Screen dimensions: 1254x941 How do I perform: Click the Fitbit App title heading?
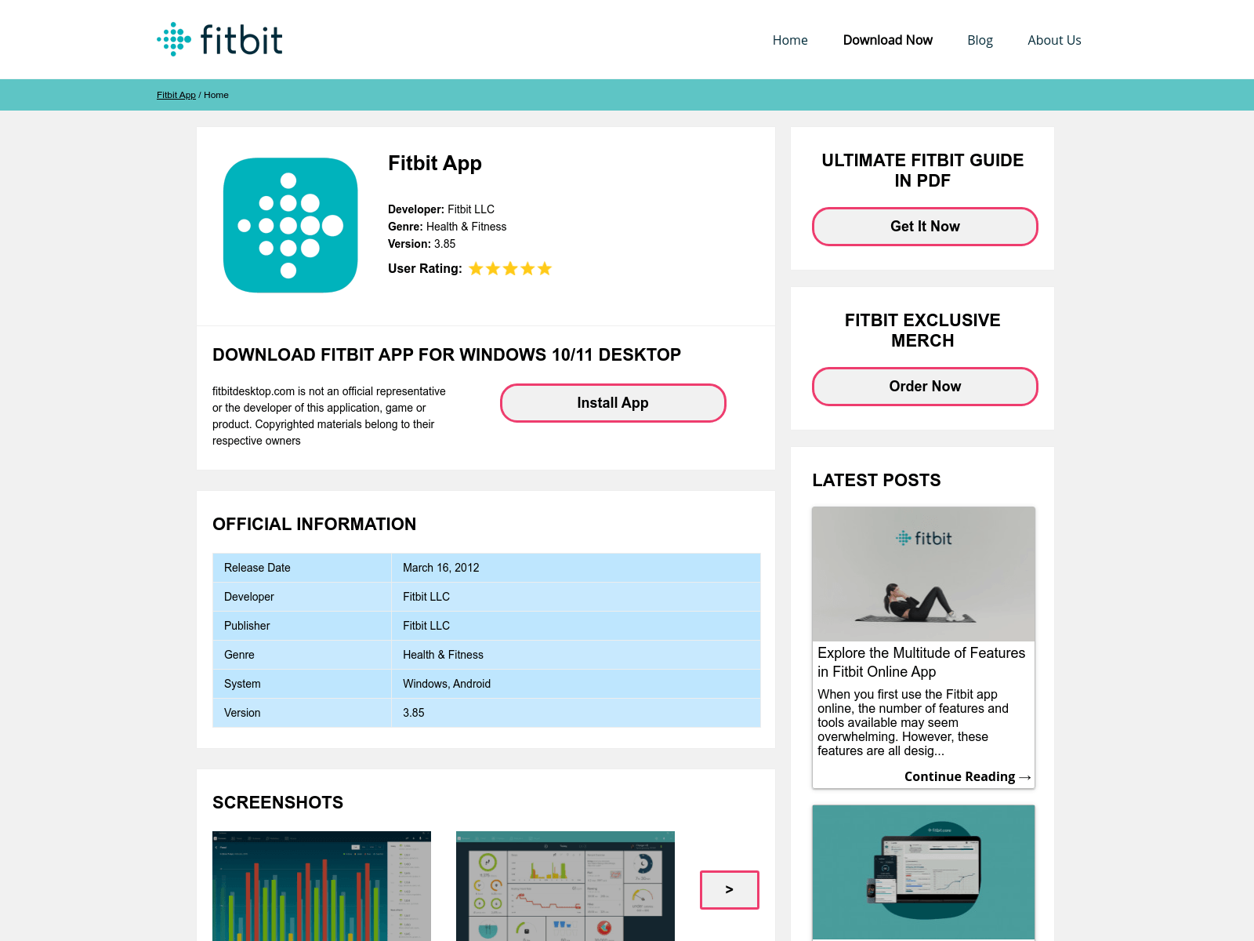pos(435,163)
